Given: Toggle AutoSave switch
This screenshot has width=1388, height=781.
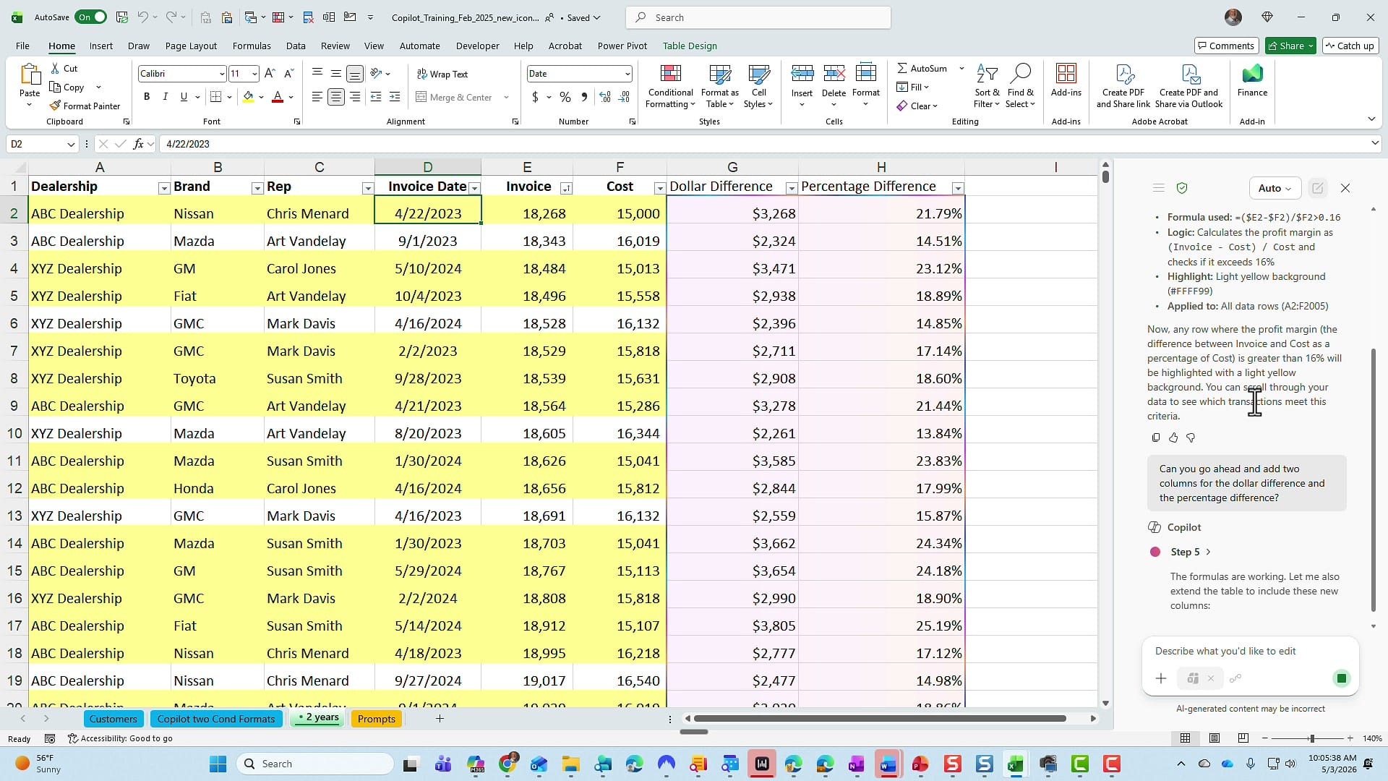Looking at the screenshot, I should click(x=92, y=17).
